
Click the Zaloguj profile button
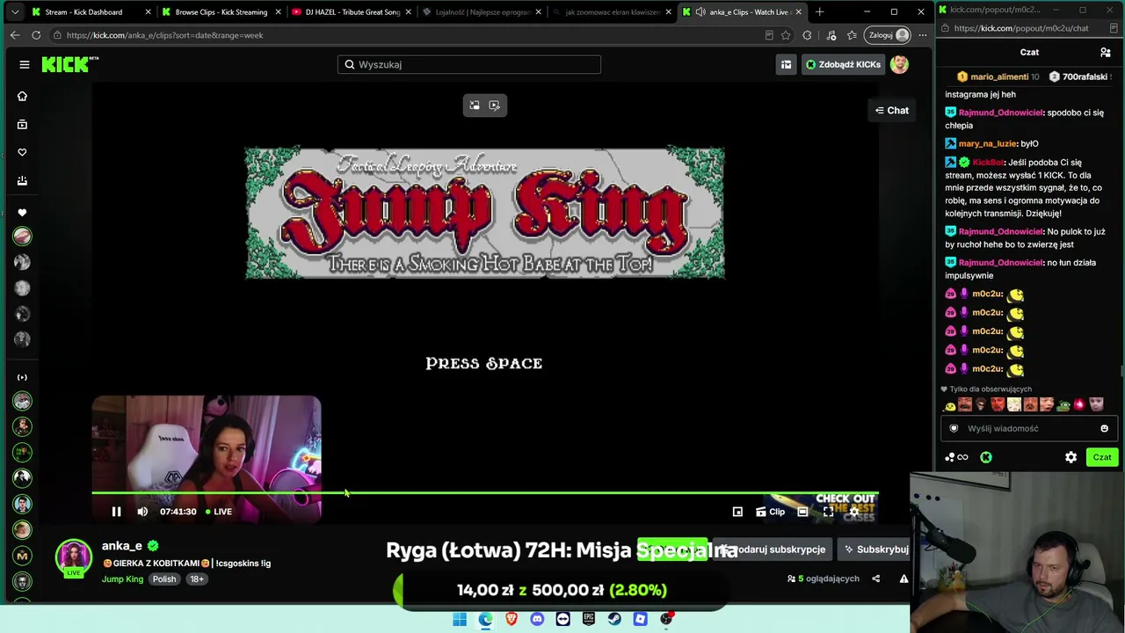click(x=889, y=35)
